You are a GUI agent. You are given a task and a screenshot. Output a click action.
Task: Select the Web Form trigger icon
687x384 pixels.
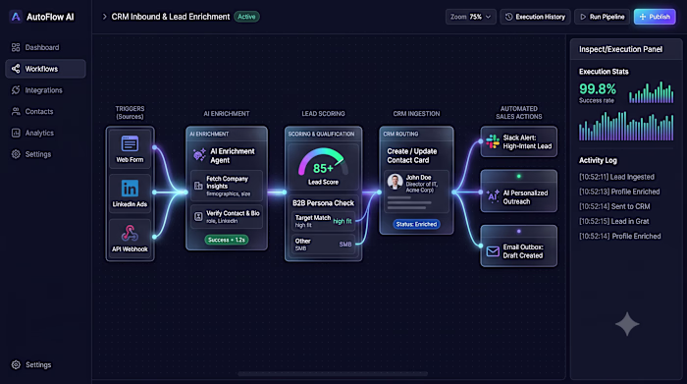point(130,143)
